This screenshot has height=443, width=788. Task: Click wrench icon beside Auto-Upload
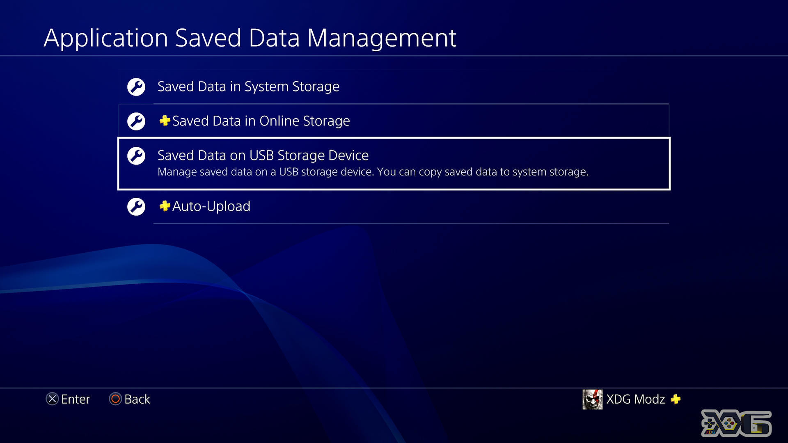tap(136, 207)
